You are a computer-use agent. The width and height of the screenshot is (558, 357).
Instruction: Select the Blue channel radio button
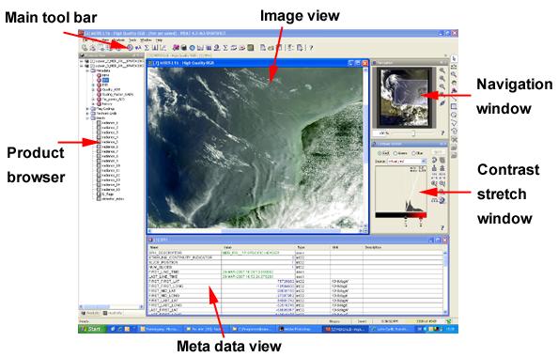(x=414, y=153)
